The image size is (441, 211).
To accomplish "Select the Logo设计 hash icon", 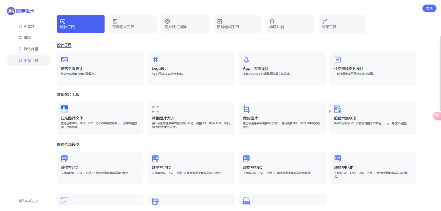I will (155, 60).
